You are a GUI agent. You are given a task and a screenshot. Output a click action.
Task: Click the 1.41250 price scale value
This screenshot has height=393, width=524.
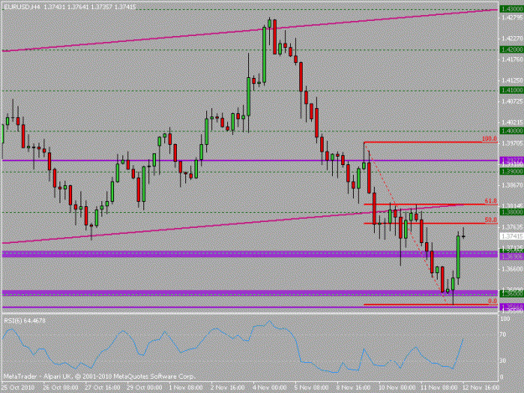(512, 80)
